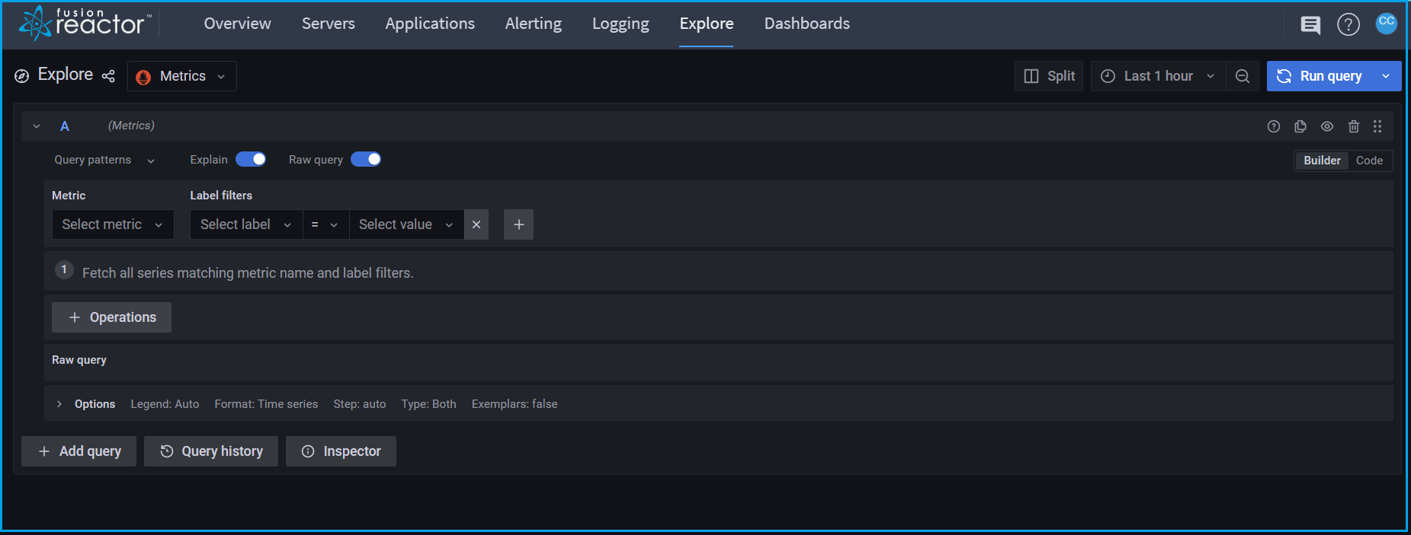Image resolution: width=1411 pixels, height=535 pixels.
Task: Click the Add query button
Action: point(79,451)
